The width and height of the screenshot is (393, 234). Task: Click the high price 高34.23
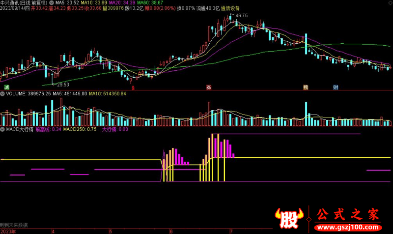57,8
